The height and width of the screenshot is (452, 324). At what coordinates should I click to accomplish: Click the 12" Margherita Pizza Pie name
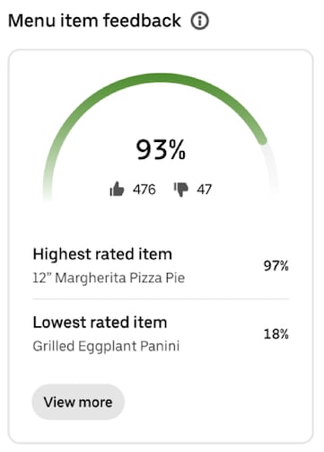(109, 278)
